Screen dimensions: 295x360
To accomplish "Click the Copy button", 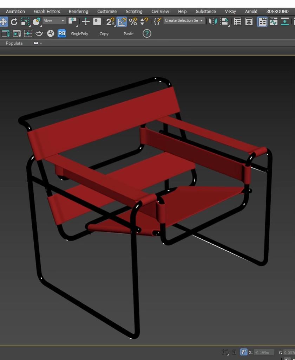I will (104, 34).
